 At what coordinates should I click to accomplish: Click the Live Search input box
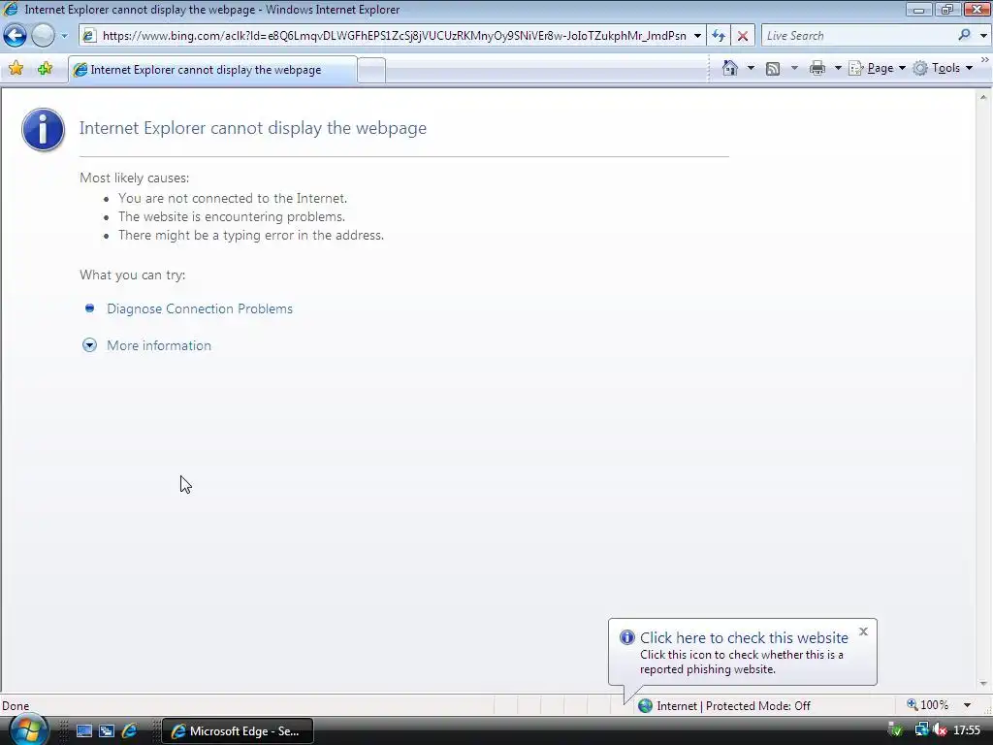point(858,36)
